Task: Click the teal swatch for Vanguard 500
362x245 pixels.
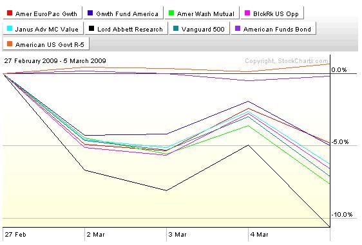Action: pyautogui.click(x=176, y=28)
